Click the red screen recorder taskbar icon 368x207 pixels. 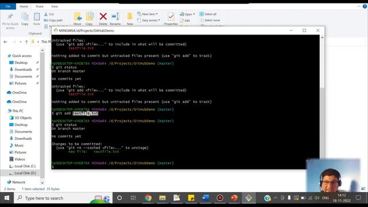pos(220,198)
